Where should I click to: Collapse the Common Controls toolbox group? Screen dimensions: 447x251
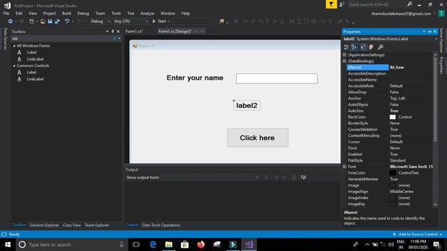tap(14, 66)
